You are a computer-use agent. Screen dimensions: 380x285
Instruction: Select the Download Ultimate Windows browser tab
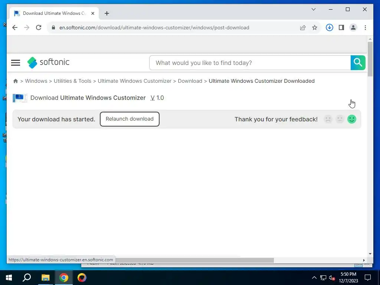coord(54,13)
